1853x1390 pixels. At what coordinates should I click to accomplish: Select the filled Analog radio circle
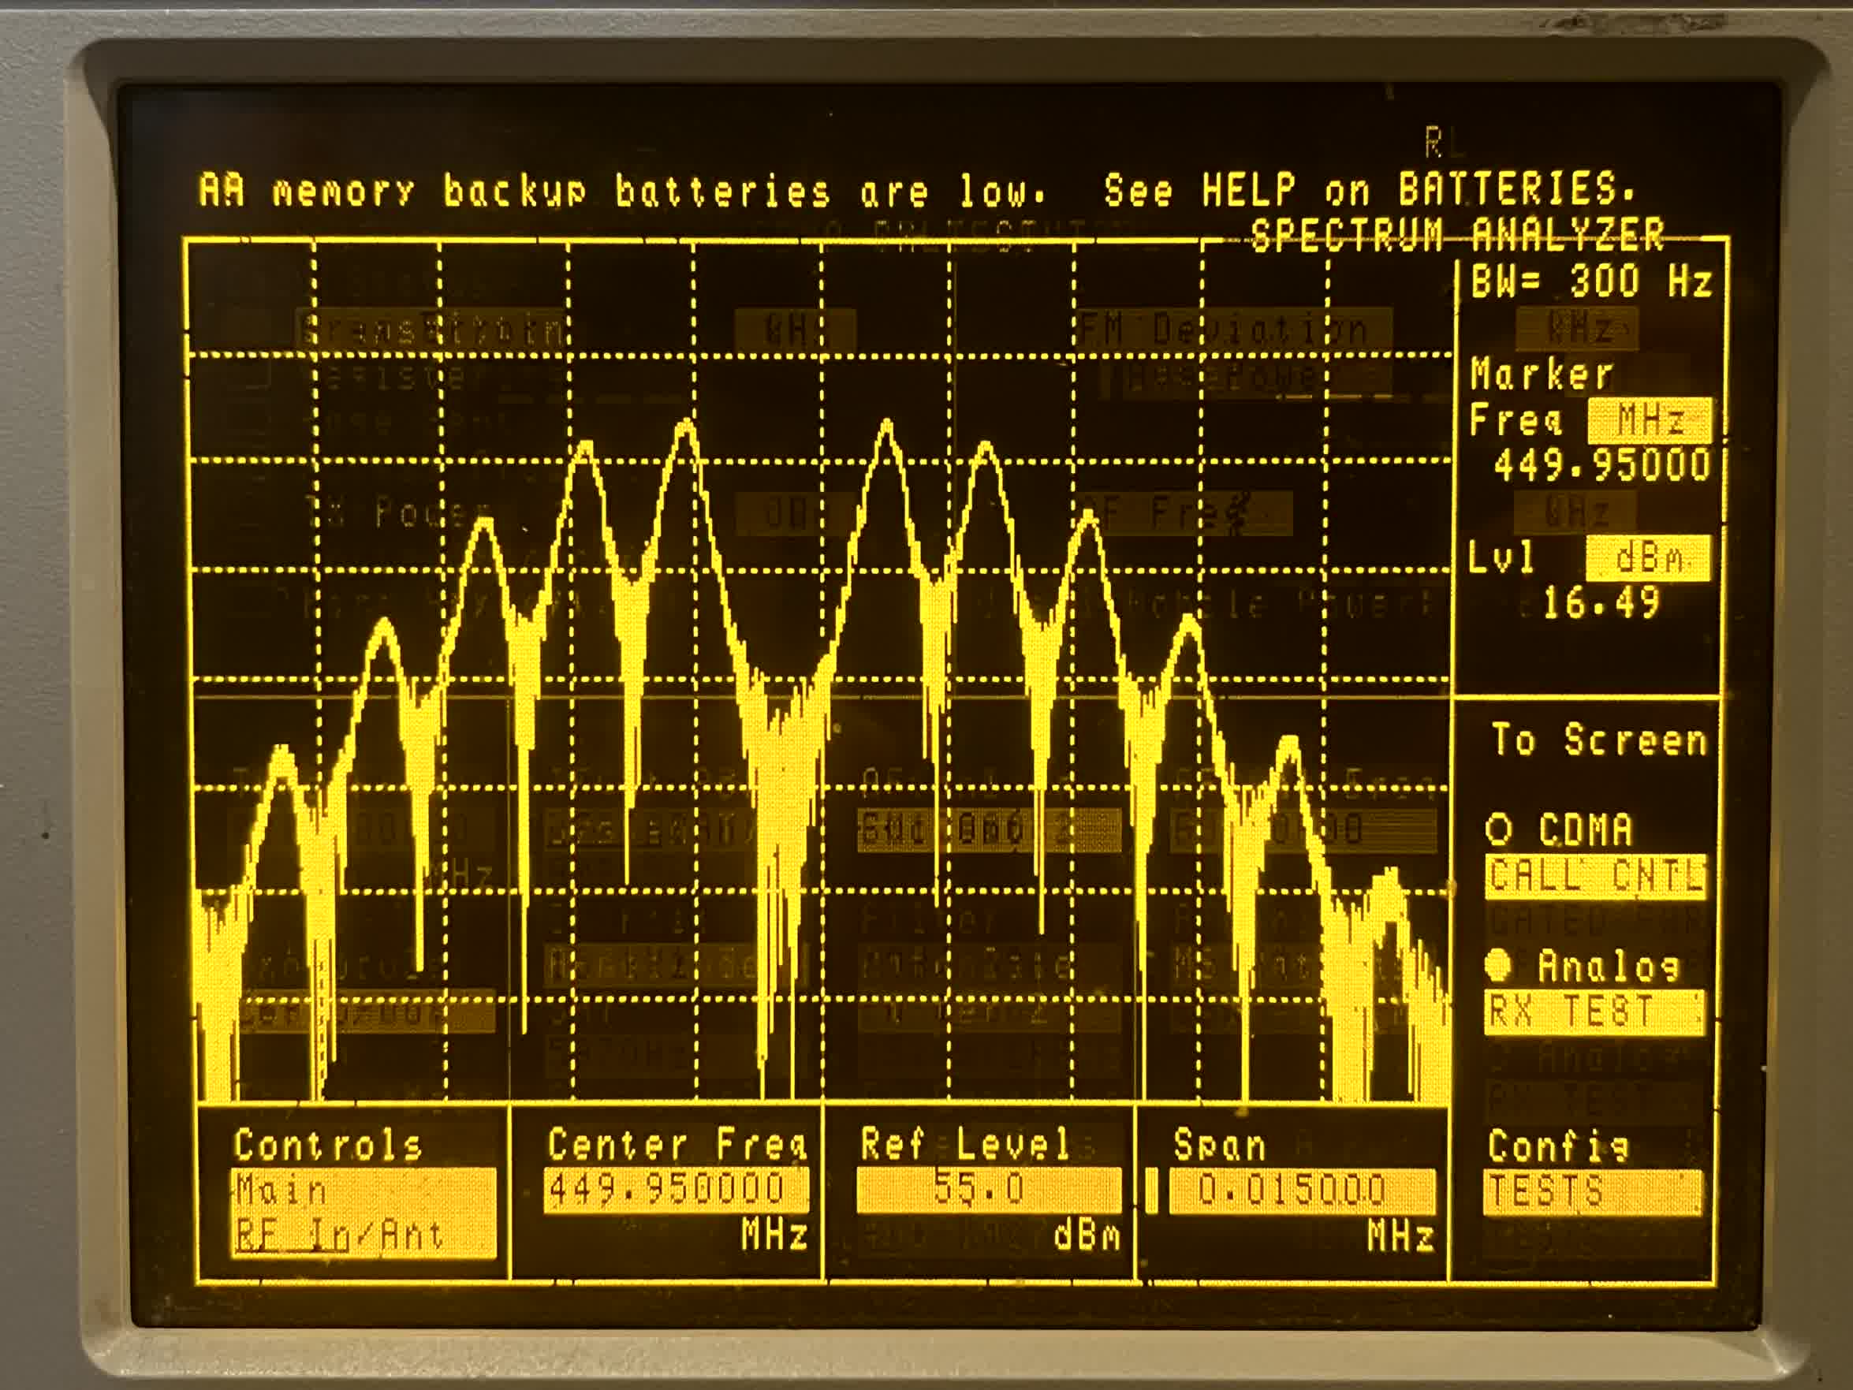point(1499,966)
